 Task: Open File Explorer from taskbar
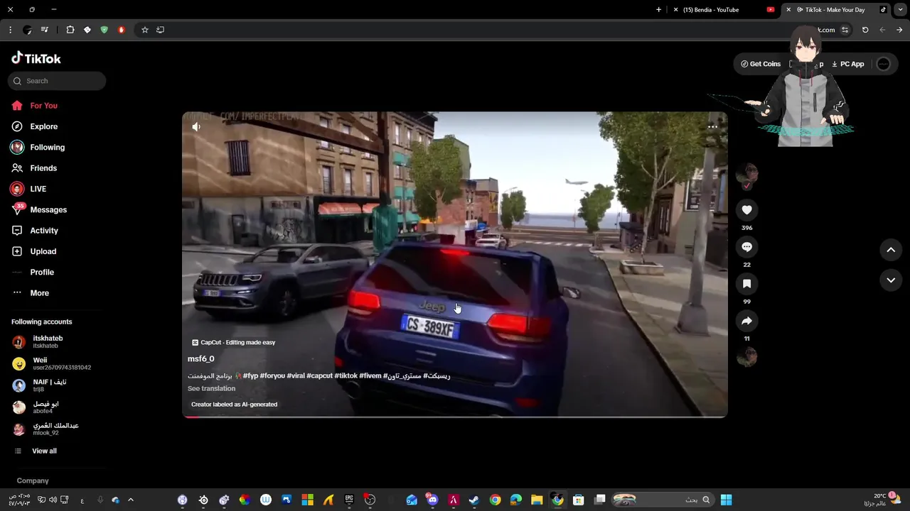pyautogui.click(x=536, y=500)
